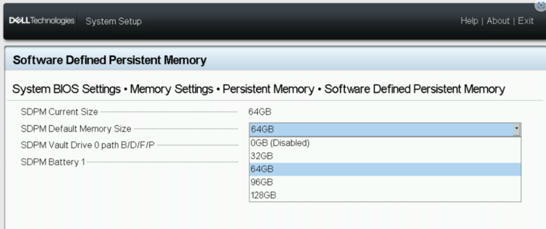546x229 pixels.
Task: Select the SDPM Battery 1 row
Action: (x=53, y=162)
